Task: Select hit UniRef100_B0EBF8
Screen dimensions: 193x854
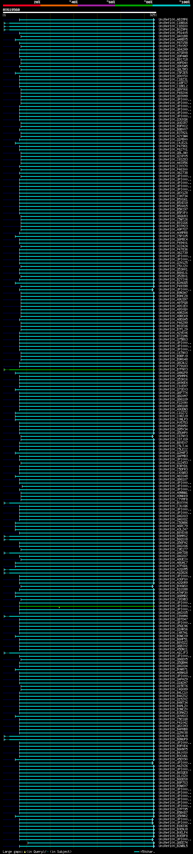Action: tap(173, 836)
